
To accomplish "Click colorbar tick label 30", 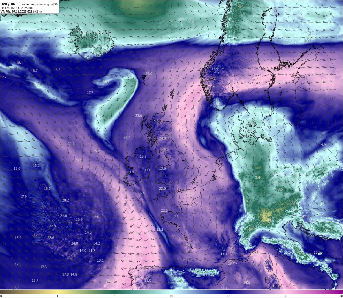I will 286,296.
